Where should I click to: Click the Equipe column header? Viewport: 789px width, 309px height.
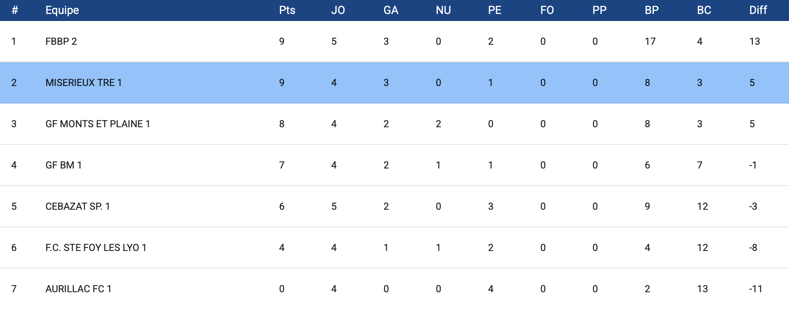point(62,10)
